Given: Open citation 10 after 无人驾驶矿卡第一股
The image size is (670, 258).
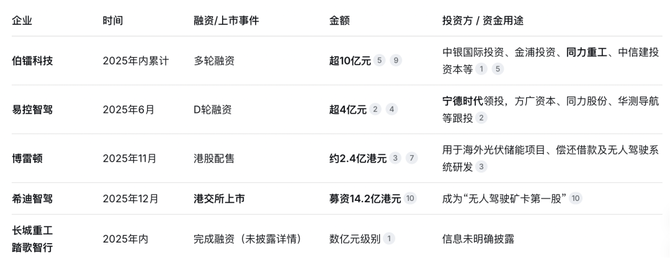Looking at the screenshot, I should [576, 198].
